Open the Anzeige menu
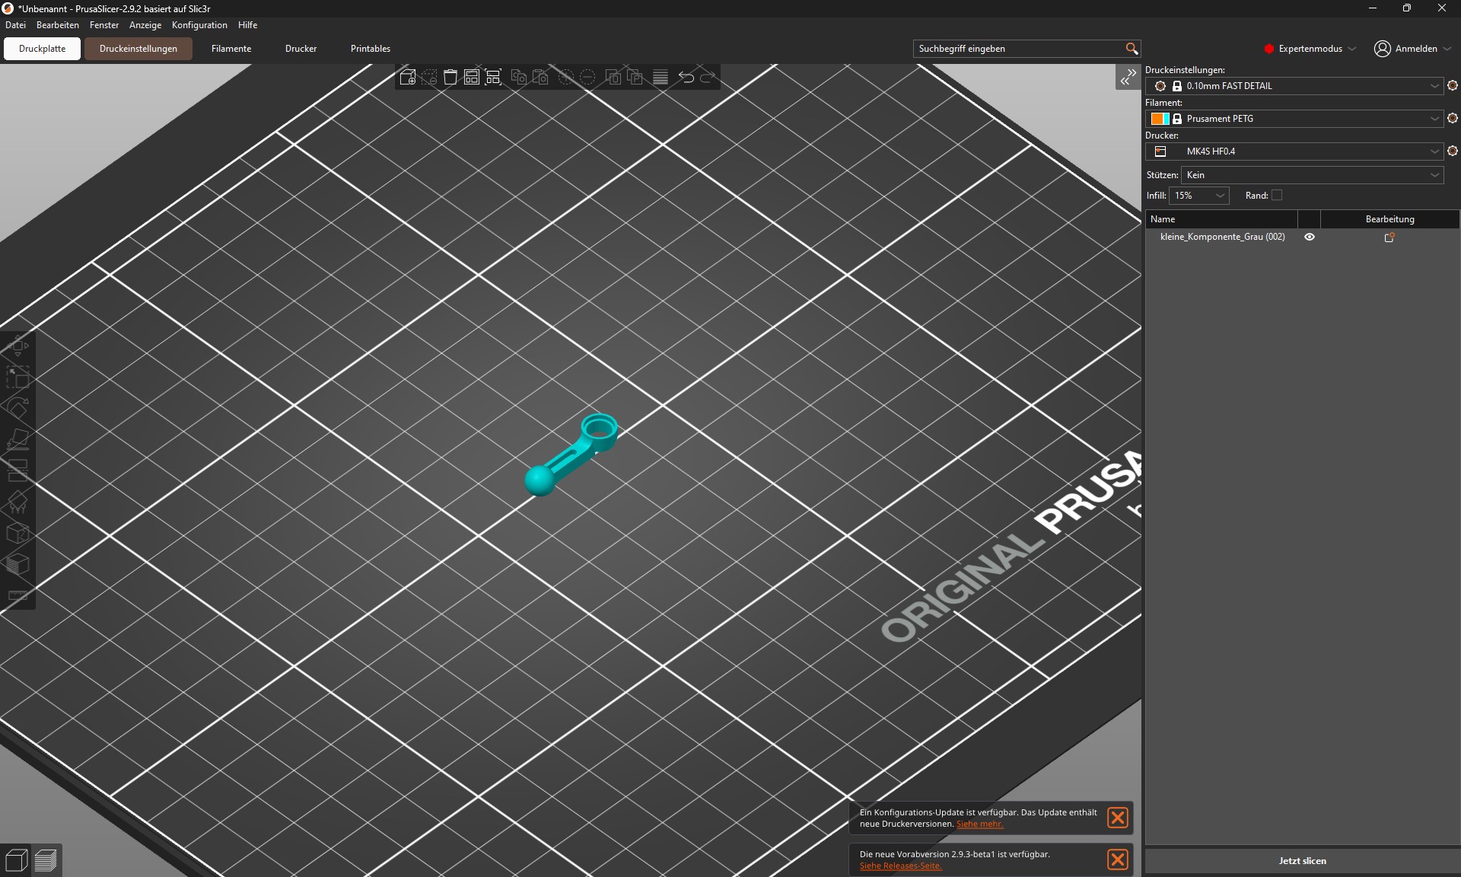Viewport: 1461px width, 877px height. [145, 25]
